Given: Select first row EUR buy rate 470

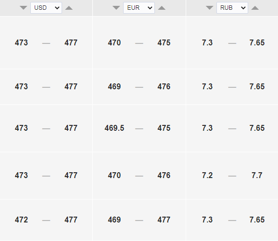Looking at the screenshot, I should 114,42.
